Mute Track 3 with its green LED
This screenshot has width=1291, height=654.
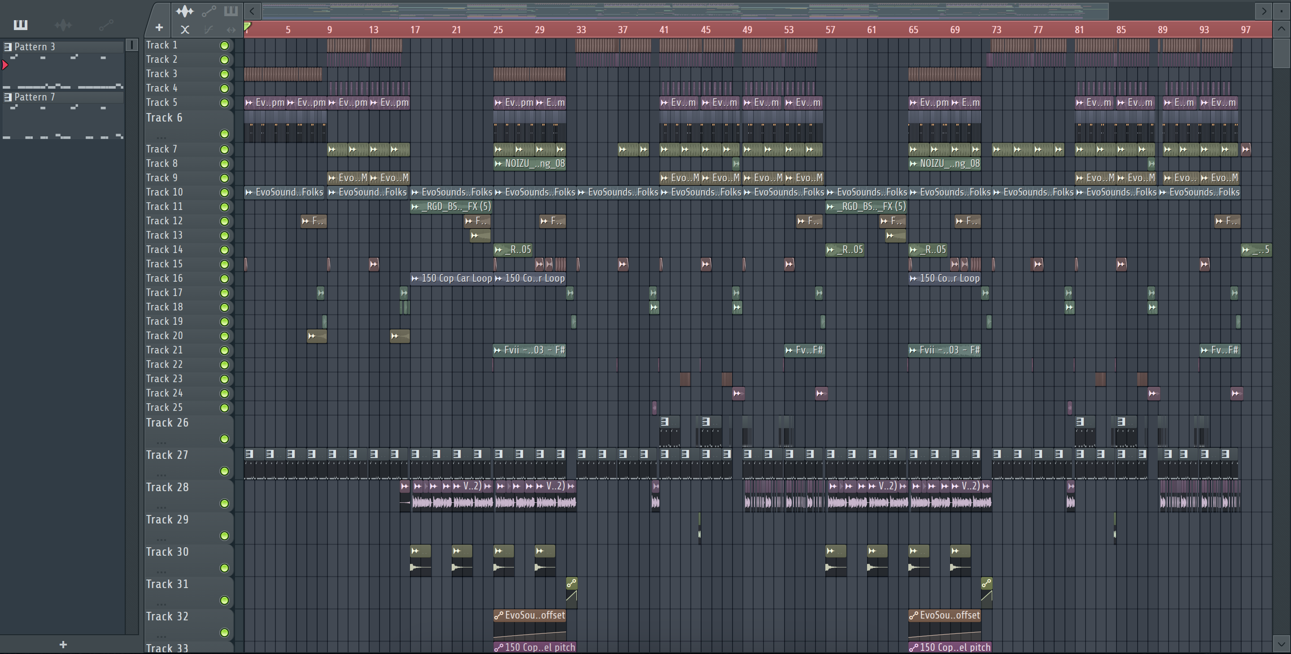pyautogui.click(x=225, y=74)
